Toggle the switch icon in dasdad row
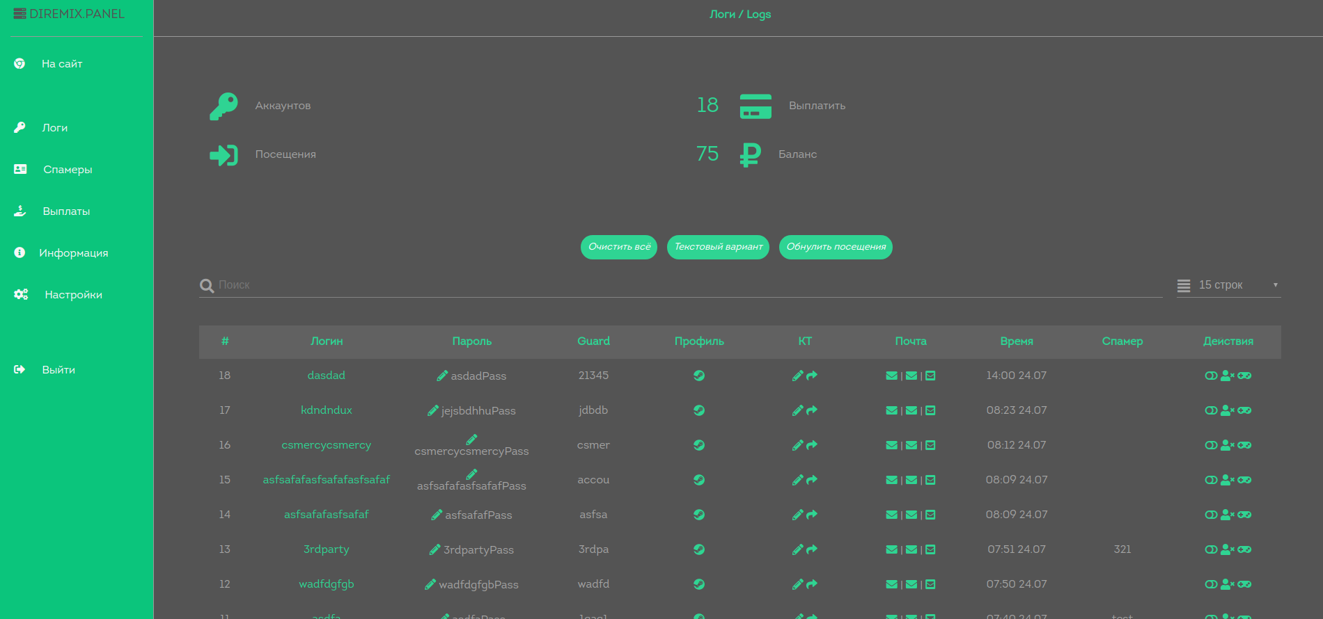The height and width of the screenshot is (619, 1323). click(x=1211, y=376)
